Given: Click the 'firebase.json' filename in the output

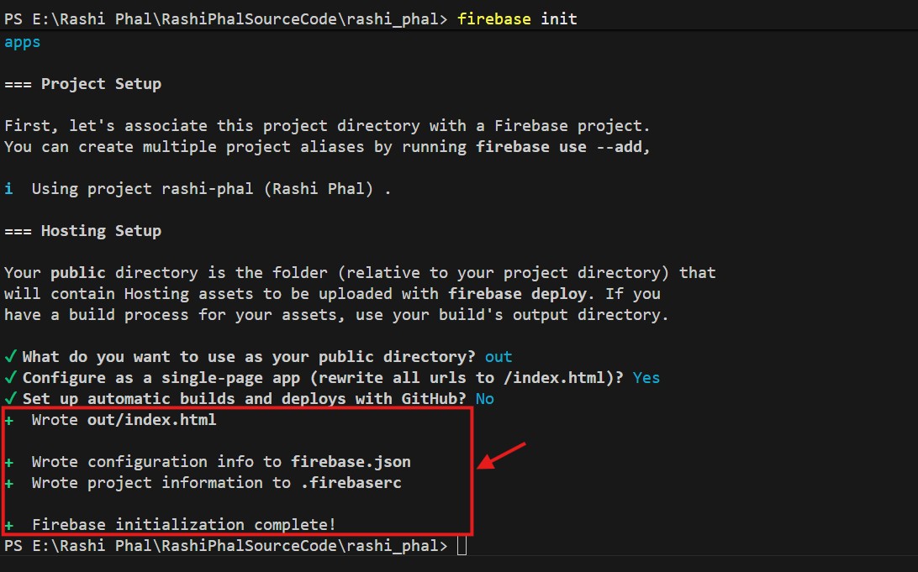Looking at the screenshot, I should click(351, 462).
